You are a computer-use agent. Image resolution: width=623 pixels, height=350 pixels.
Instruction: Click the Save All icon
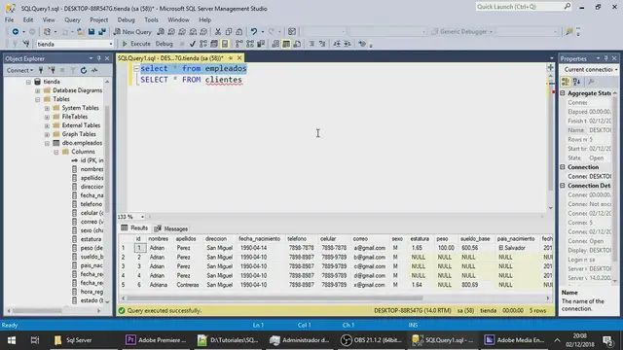pos(102,32)
